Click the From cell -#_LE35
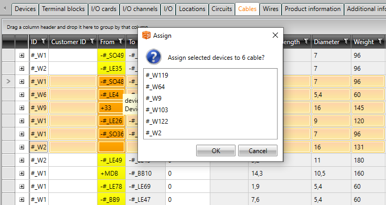 click(x=112, y=68)
